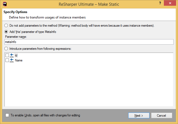Screen dimensions: 178x124
Task: Click the 'Define how to transform usages' description
Action: point(47,17)
